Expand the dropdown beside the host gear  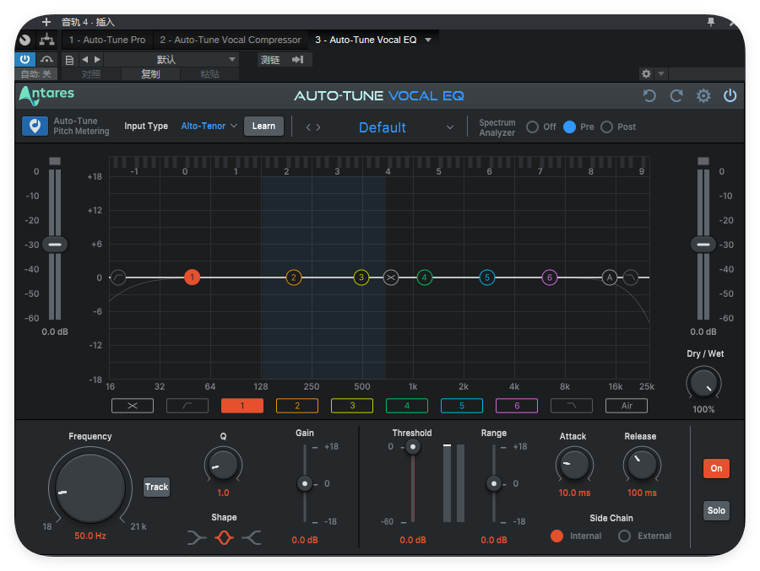[661, 73]
